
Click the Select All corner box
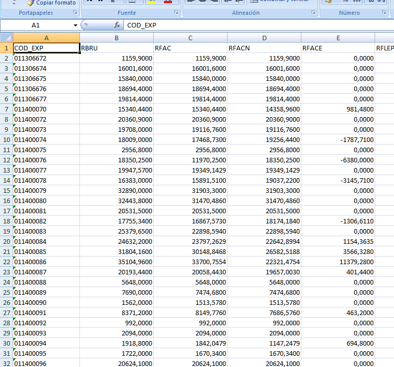[x=6, y=38]
